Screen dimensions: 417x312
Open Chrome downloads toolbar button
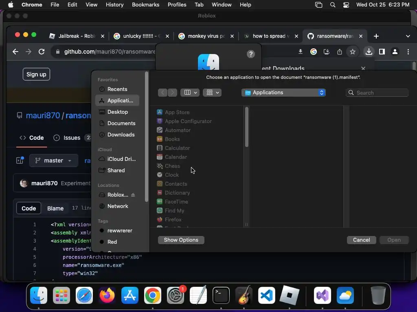(369, 52)
